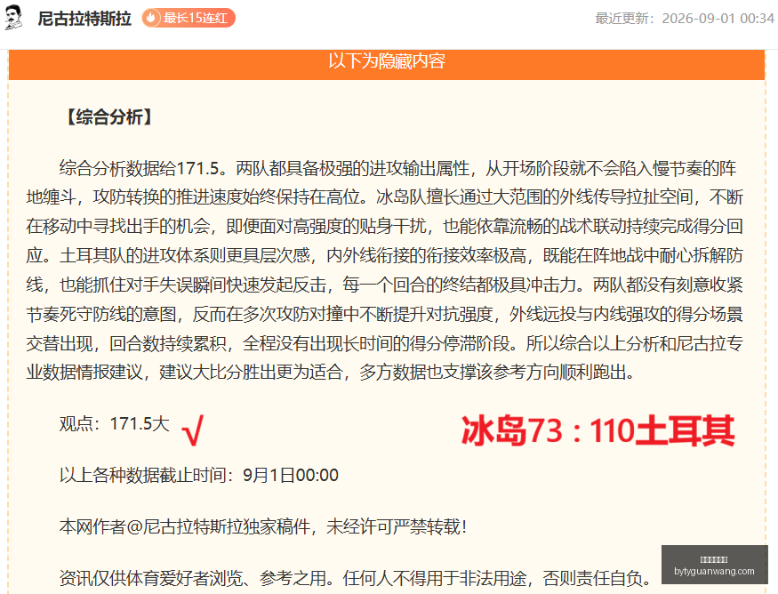The image size is (778, 594).
Task: Open author name 尼古拉特斯拉
Action: tap(84, 19)
